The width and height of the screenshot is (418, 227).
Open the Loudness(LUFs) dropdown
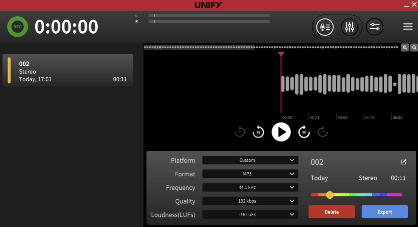tap(250, 214)
